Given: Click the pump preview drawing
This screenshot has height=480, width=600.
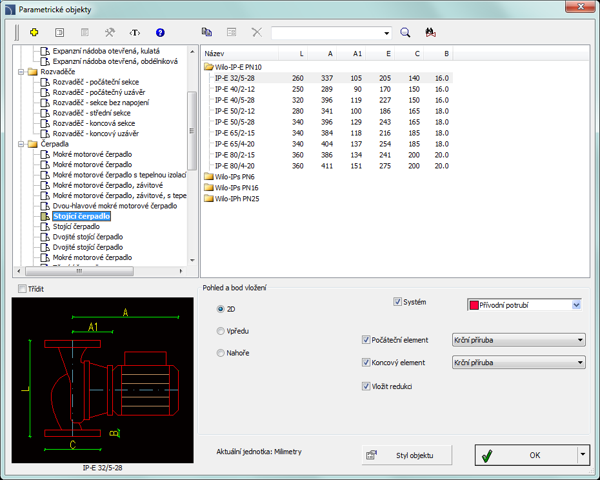Looking at the screenshot, I should [103, 380].
